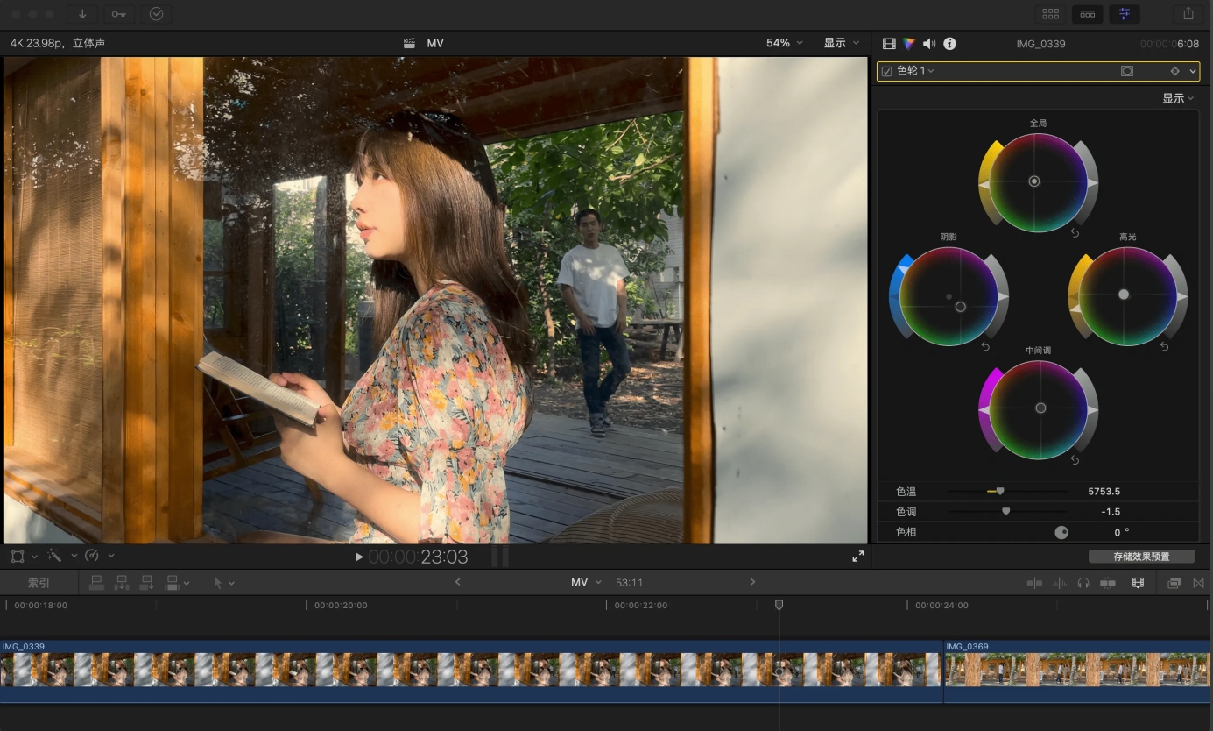Go back in timeline history arrow

[457, 582]
